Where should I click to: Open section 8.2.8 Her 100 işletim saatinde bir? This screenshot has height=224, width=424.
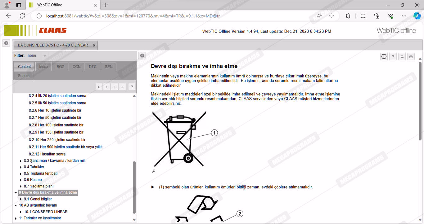56,125
